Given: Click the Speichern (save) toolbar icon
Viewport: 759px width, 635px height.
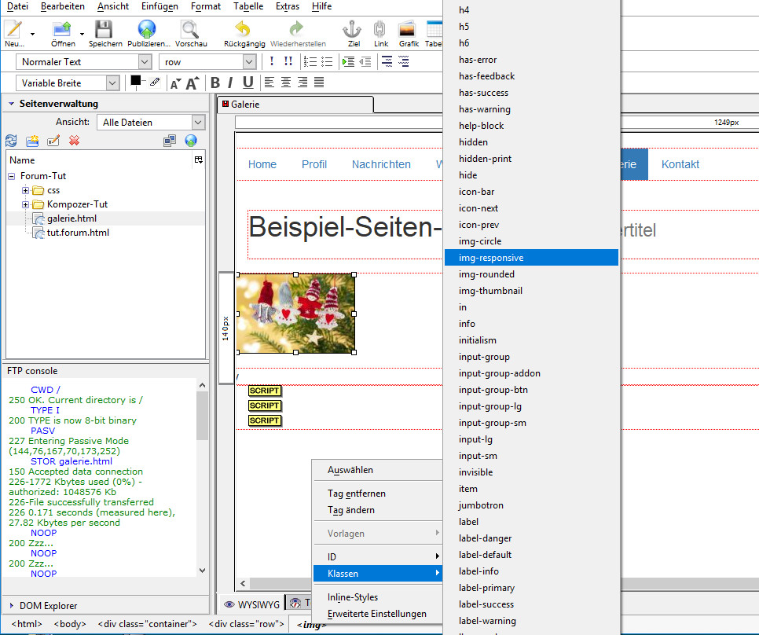Looking at the screenshot, I should click(104, 30).
